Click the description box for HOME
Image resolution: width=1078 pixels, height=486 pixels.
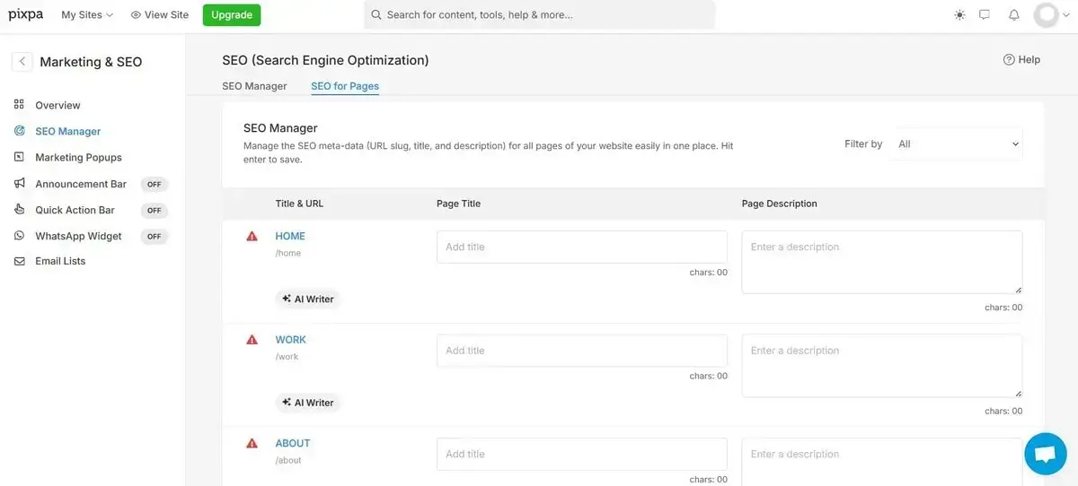click(x=882, y=262)
